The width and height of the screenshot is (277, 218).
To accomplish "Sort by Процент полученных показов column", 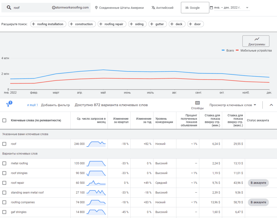I will (189, 120).
